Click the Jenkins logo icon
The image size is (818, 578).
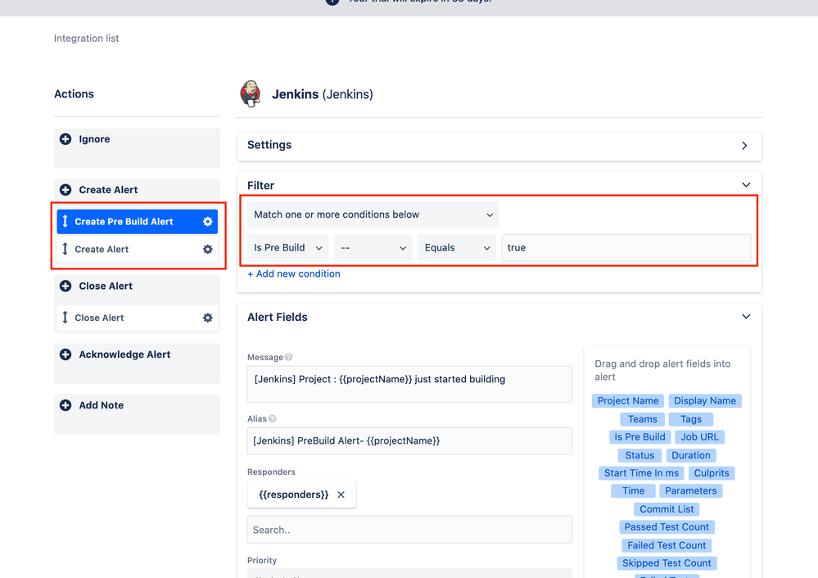tap(251, 94)
